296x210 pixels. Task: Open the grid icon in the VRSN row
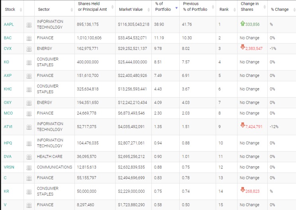pyautogui.click(x=29, y=167)
